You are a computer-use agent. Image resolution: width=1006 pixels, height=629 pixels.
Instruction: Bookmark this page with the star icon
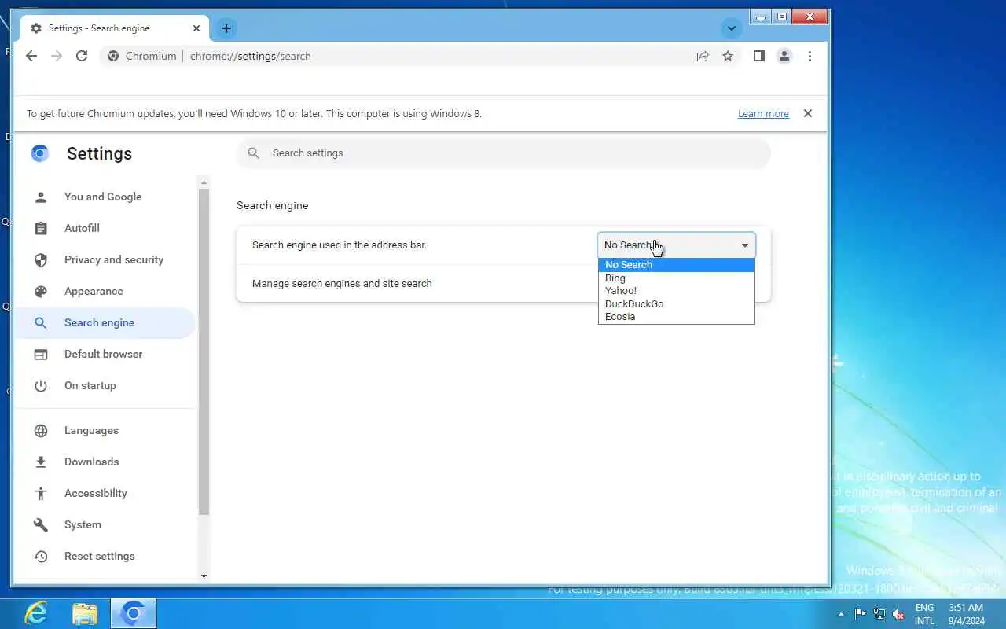728,56
